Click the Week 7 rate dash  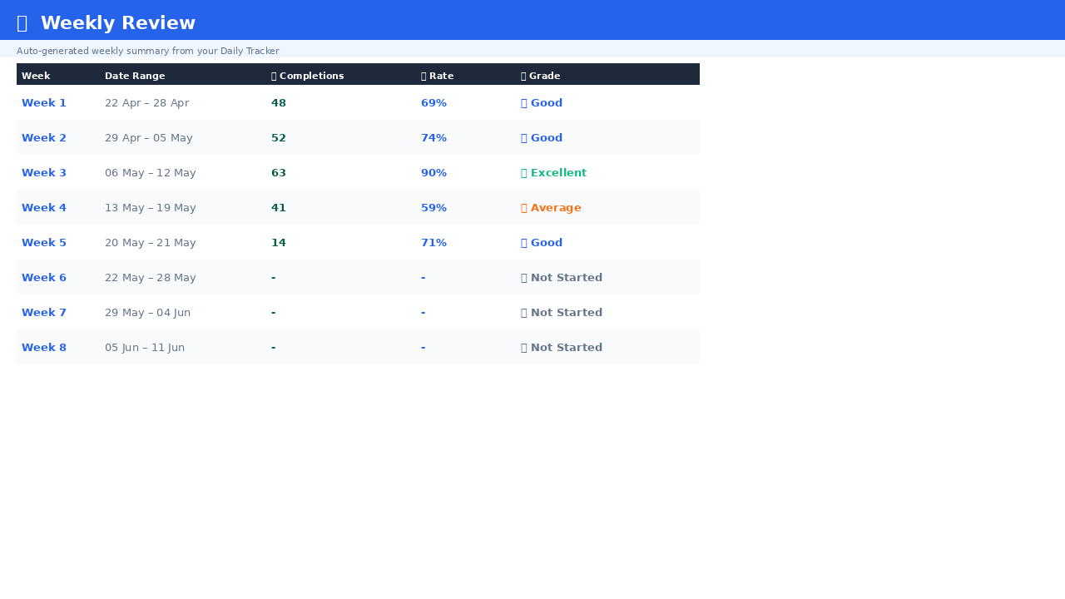point(424,313)
